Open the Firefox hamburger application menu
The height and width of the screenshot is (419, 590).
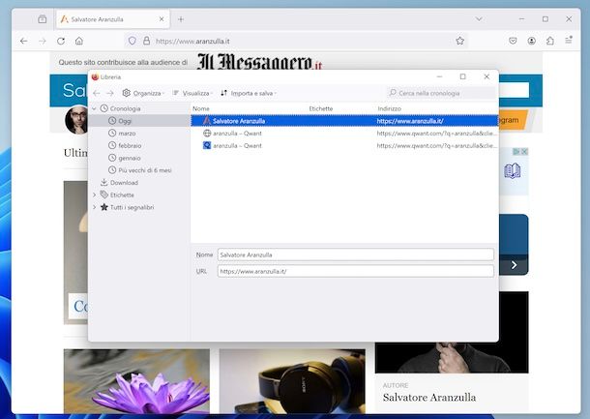pyautogui.click(x=569, y=40)
